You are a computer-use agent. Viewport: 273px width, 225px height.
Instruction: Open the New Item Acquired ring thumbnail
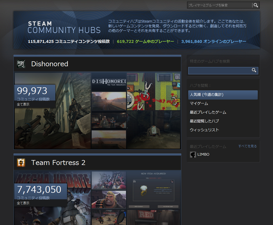click(x=154, y=190)
